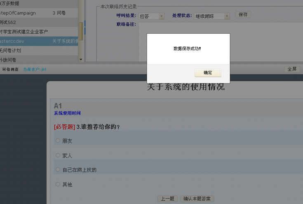Screen dimensions: 303x204
Task: Go back with the 上一题 button
Action: coord(167,199)
